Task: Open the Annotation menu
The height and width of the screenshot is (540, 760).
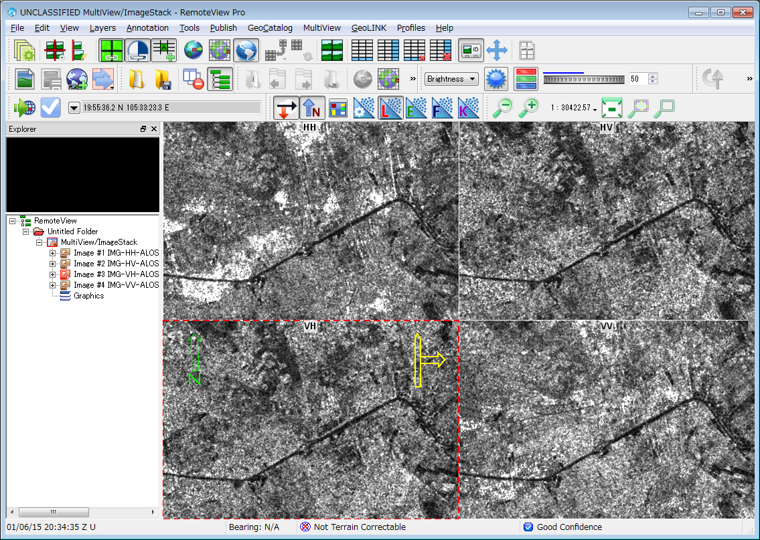Action: [x=147, y=27]
